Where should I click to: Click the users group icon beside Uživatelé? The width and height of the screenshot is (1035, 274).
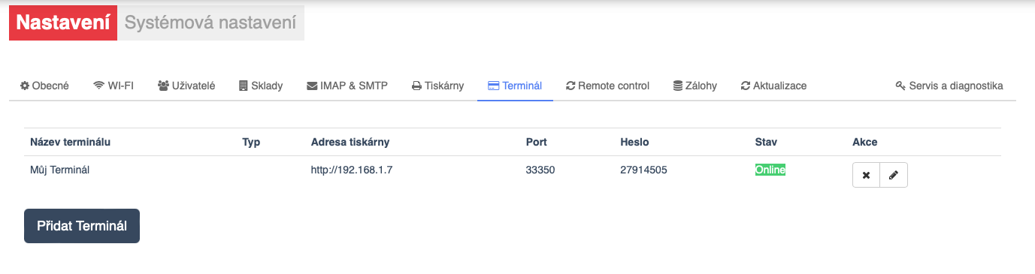pos(163,86)
